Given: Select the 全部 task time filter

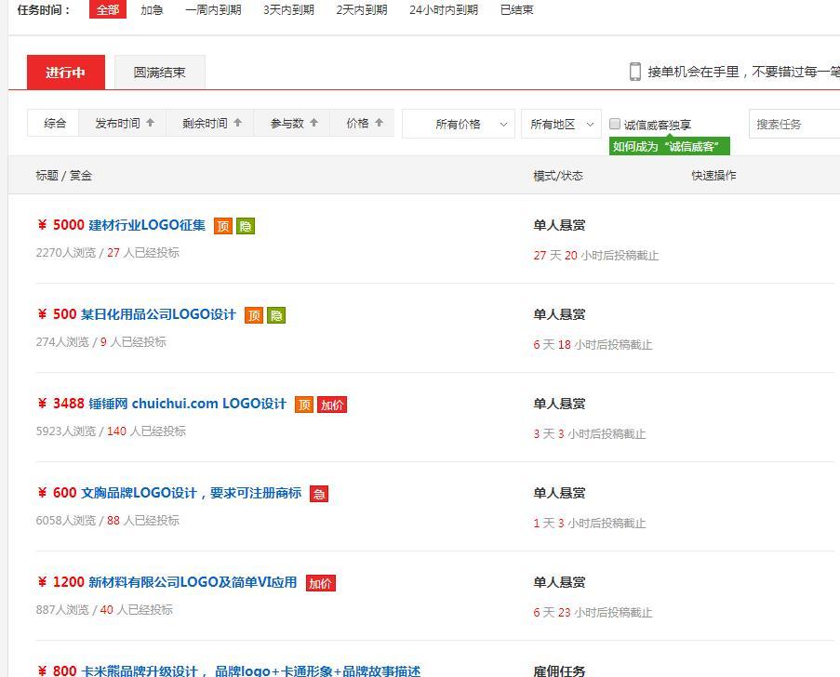Looking at the screenshot, I should 108,9.
